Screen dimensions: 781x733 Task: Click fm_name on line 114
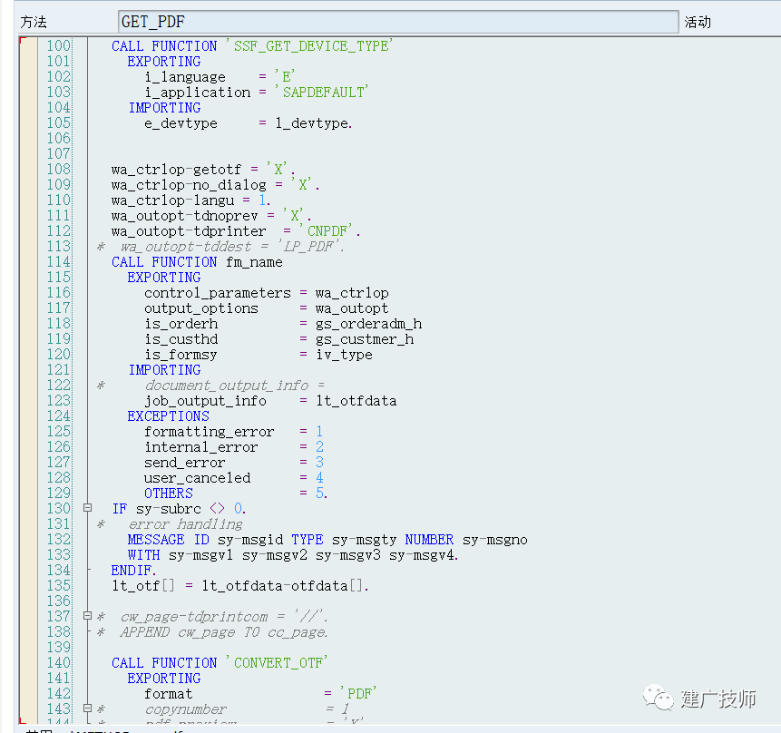click(254, 262)
